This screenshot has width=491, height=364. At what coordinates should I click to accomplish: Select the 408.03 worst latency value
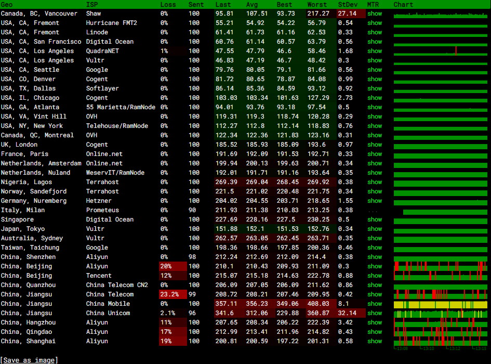click(x=318, y=304)
